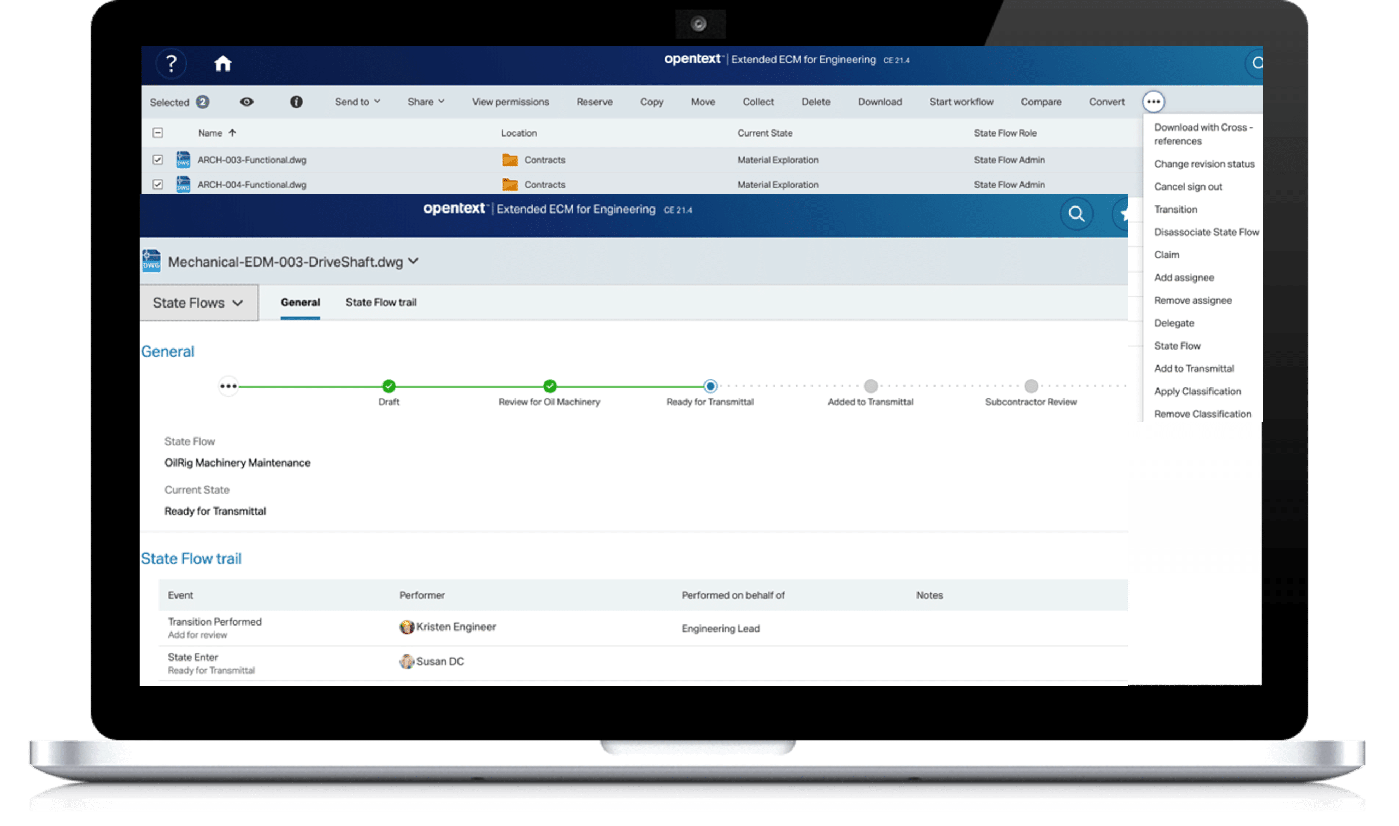Start a workflow from the toolbar
Viewport: 1399px width, 826px height.
pos(961,102)
